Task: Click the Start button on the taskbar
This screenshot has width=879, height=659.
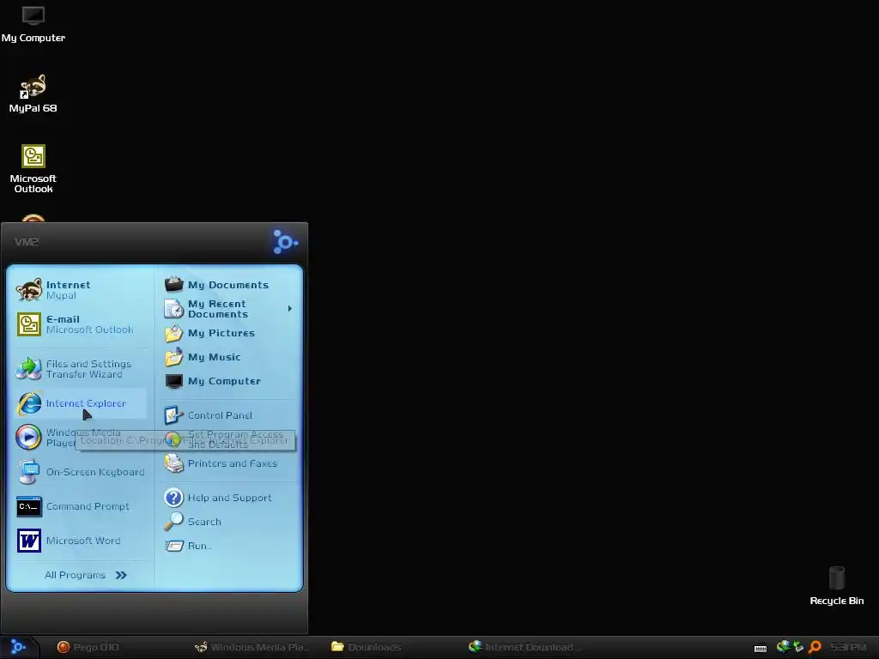Action: (19, 647)
